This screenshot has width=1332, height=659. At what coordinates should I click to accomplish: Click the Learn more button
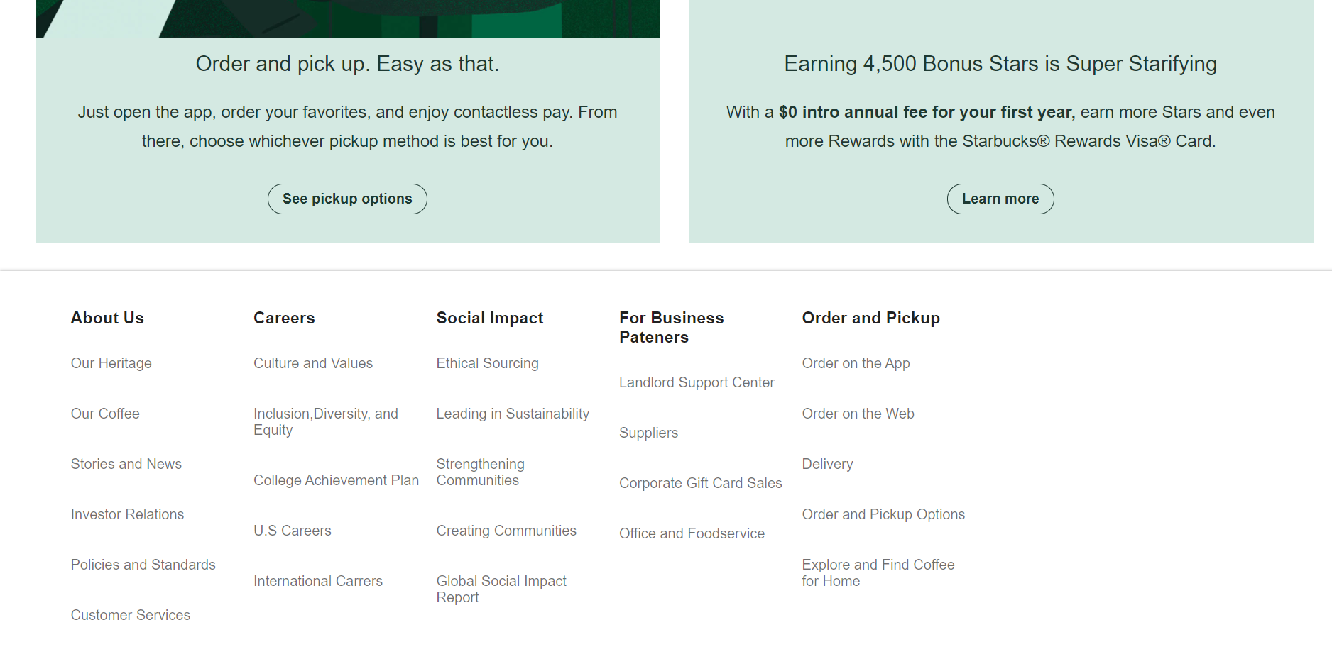[1000, 199]
